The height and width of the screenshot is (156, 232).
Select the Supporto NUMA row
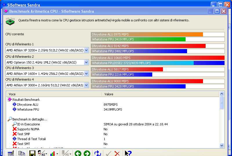(x=113, y=129)
